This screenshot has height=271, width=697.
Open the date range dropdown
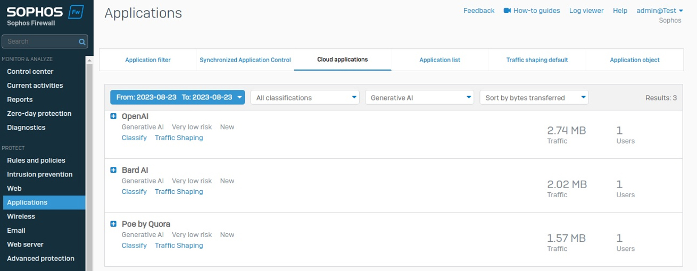coord(177,97)
